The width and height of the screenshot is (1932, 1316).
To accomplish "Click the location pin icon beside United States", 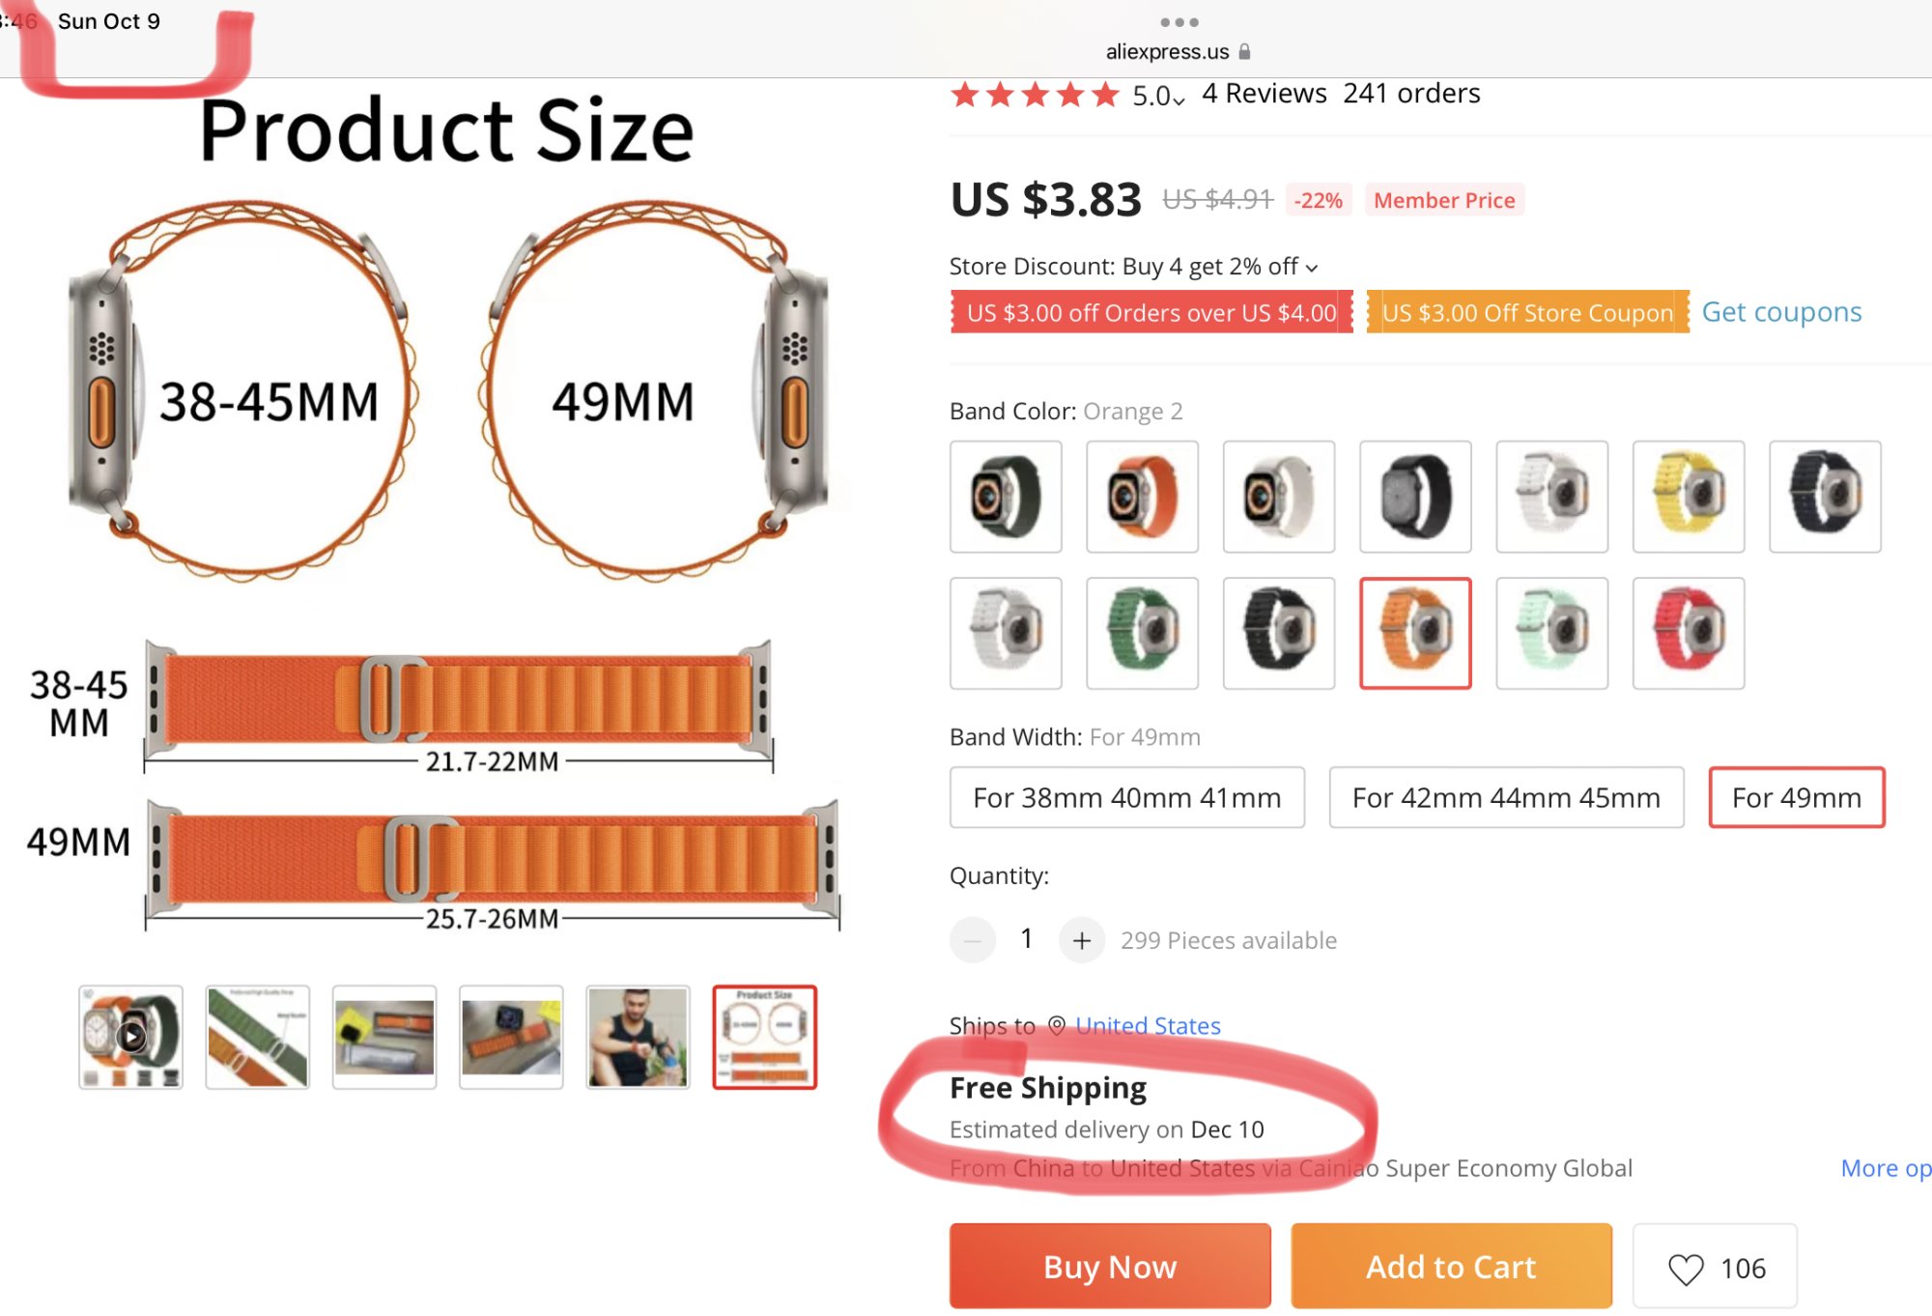I will [1057, 1025].
